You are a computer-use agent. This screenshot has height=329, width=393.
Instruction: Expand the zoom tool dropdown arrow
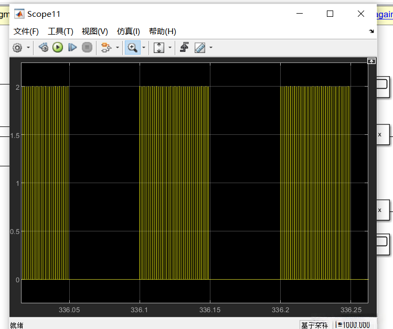(x=143, y=48)
